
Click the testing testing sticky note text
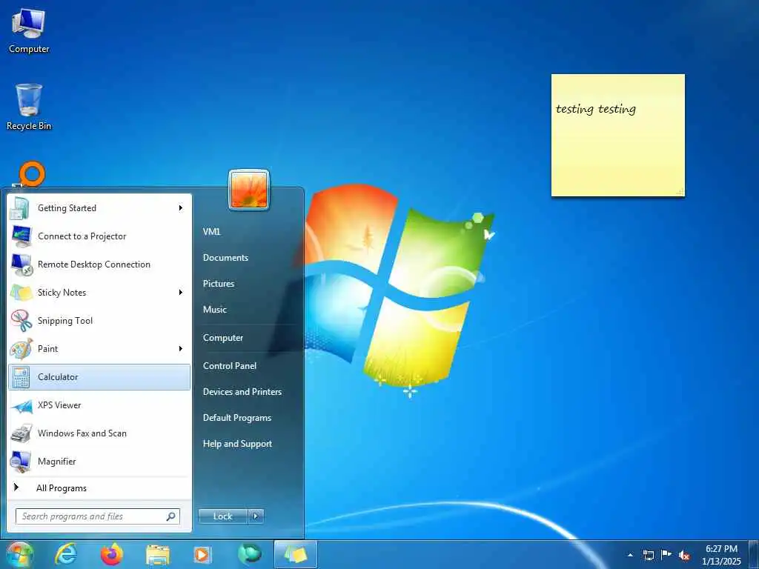[595, 110]
